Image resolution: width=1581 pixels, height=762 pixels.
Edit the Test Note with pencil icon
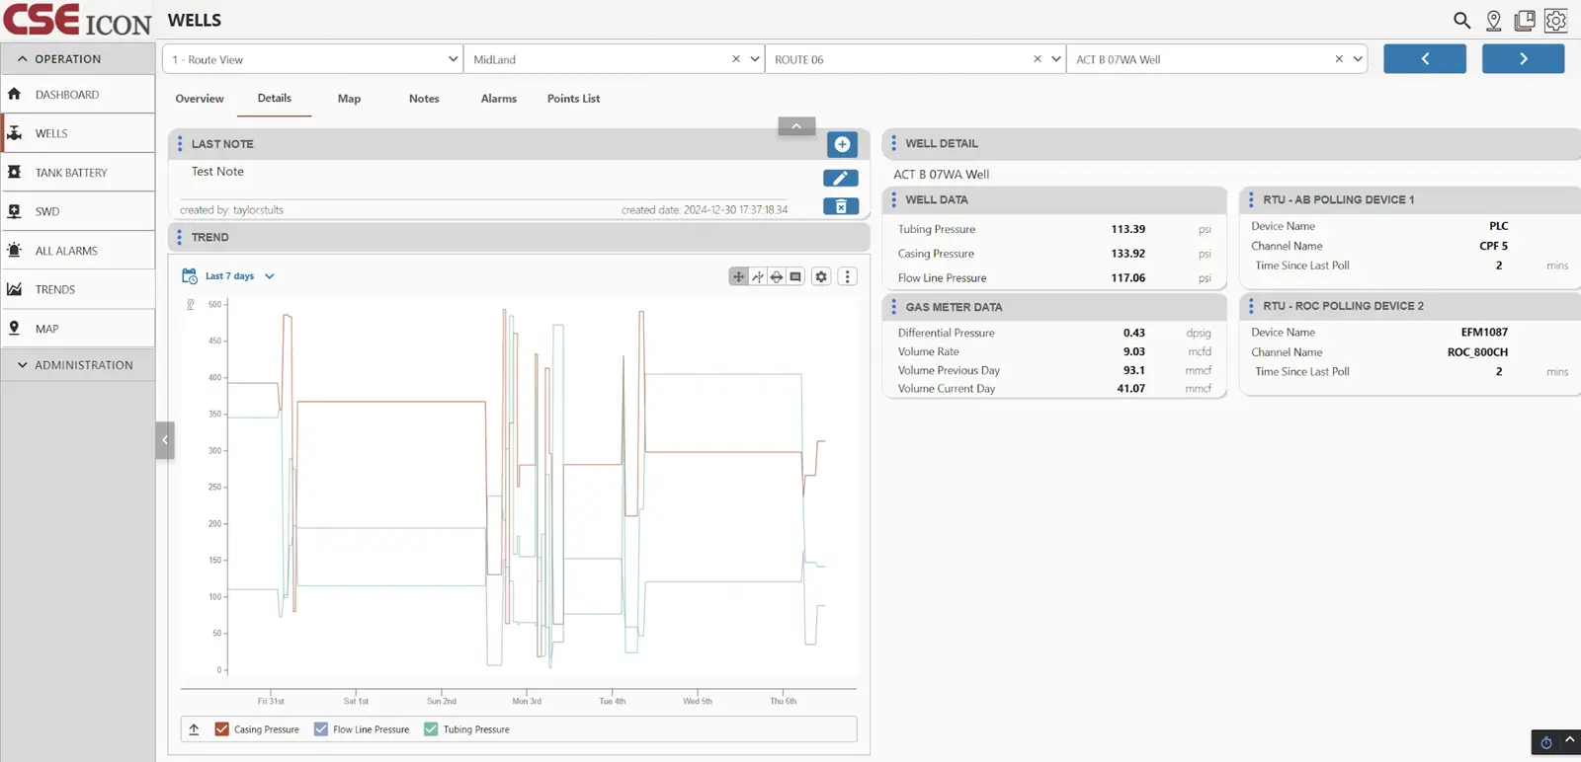840,179
